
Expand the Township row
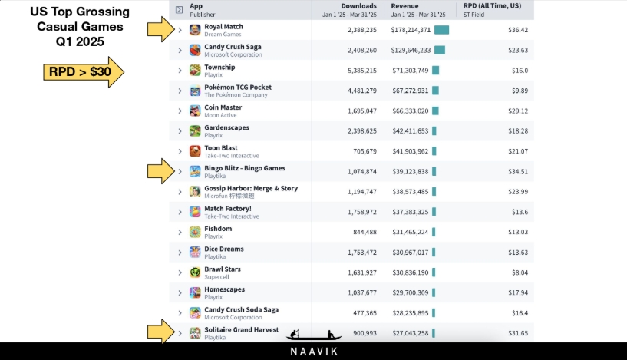click(x=180, y=71)
